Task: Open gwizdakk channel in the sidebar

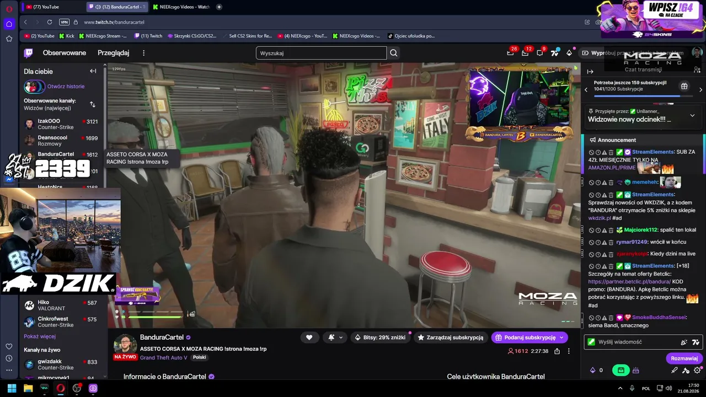Action: tap(61, 364)
